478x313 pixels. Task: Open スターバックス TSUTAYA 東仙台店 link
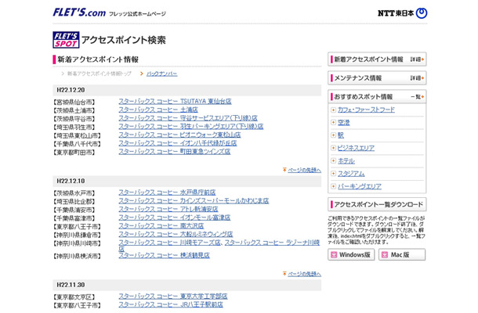pos(175,102)
